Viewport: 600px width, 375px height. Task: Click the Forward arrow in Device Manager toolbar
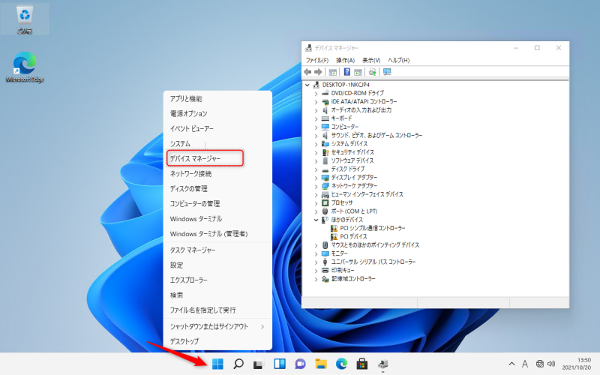[318, 72]
